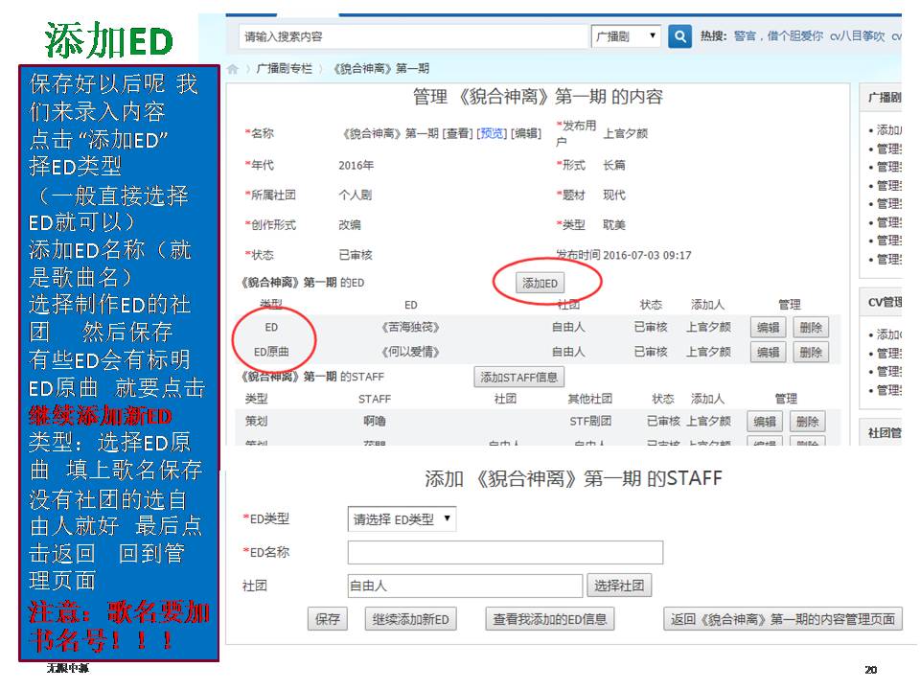
Task: Click hot search link cv八目筝吹
Action: click(x=857, y=35)
